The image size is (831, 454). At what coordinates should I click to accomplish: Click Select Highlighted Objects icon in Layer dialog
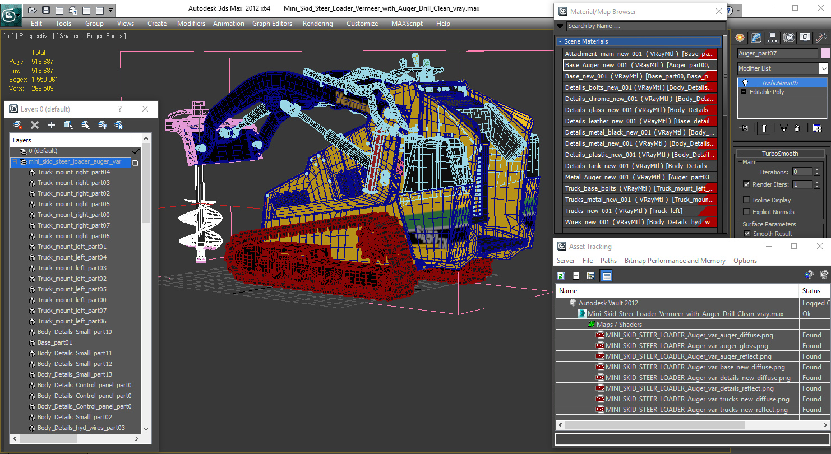point(68,125)
